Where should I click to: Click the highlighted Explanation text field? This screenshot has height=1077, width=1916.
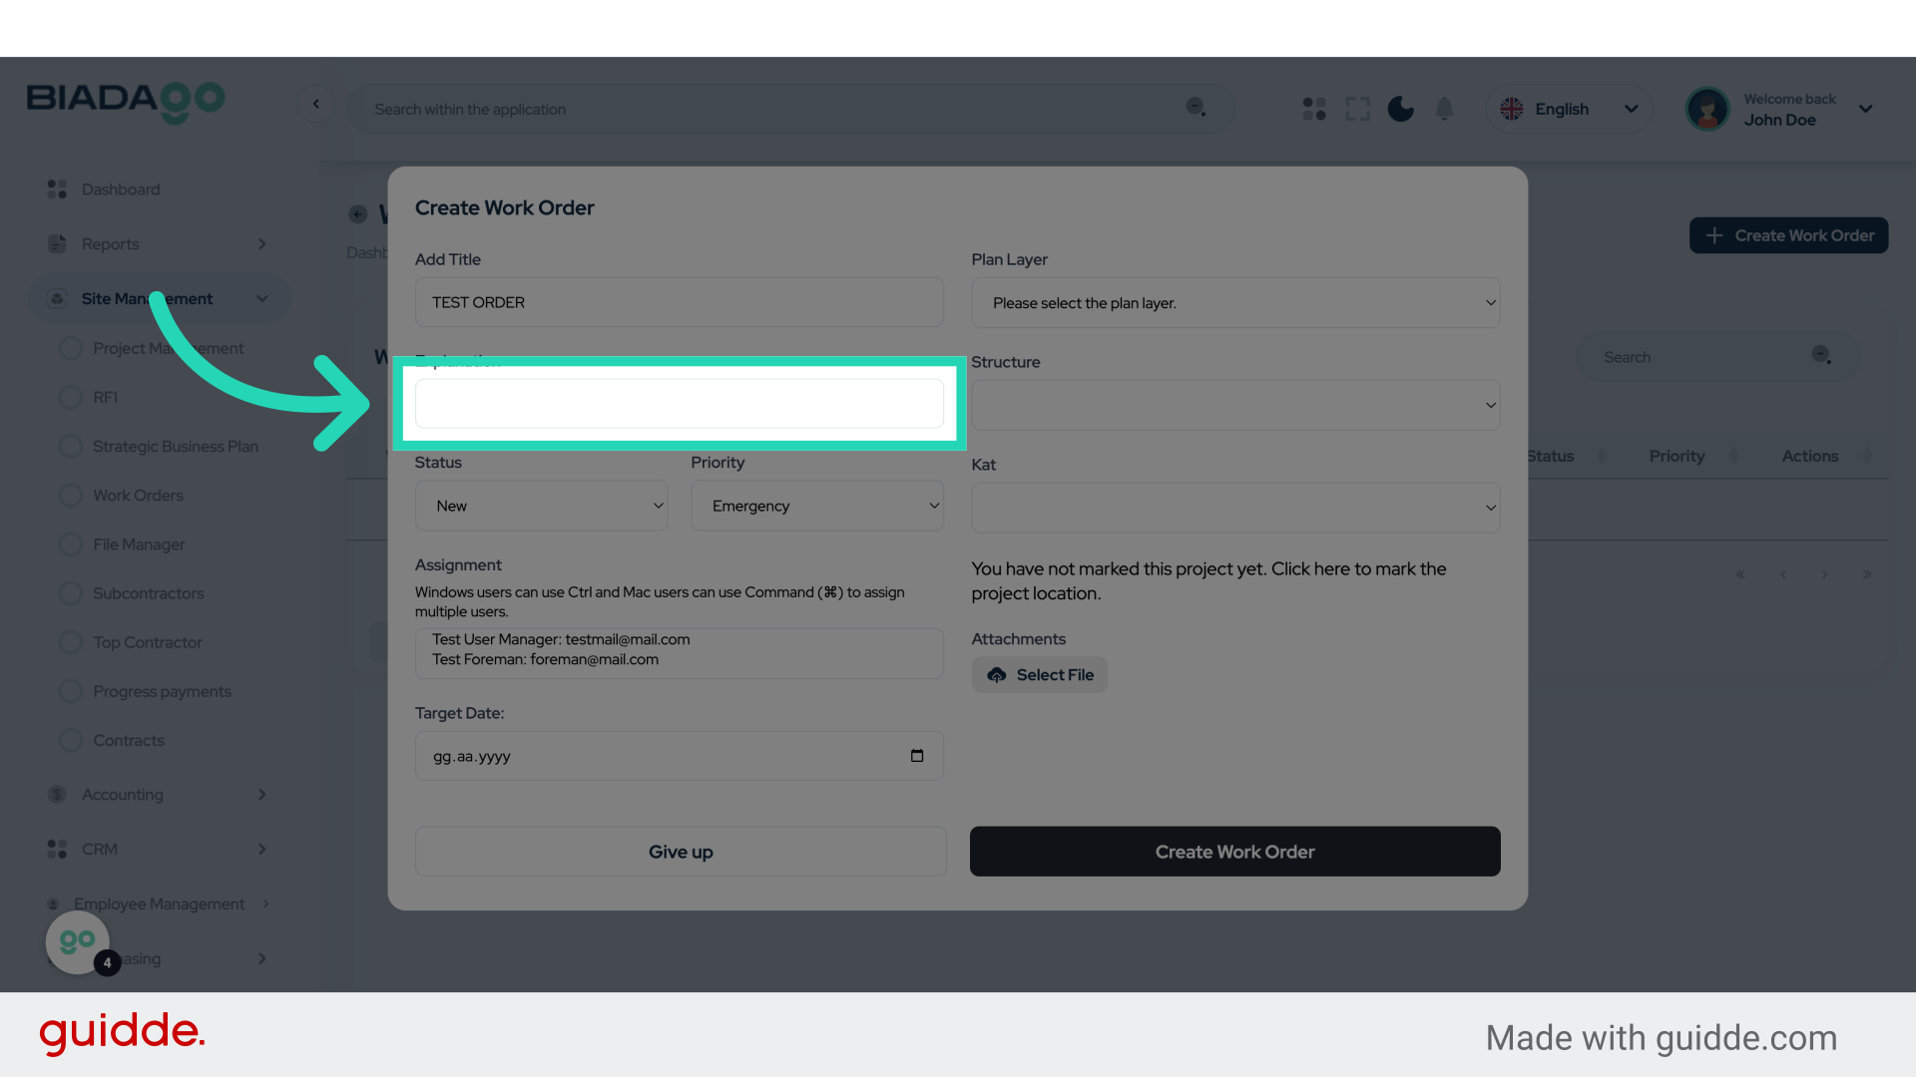pyautogui.click(x=679, y=404)
